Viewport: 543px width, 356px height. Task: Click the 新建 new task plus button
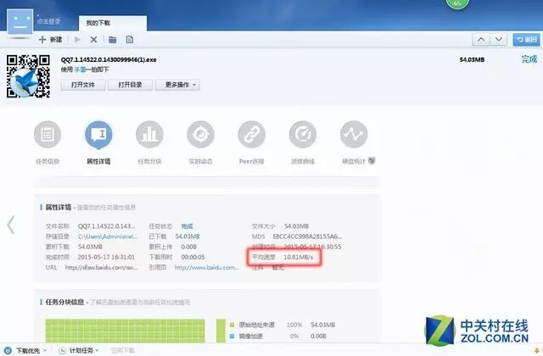[50, 40]
